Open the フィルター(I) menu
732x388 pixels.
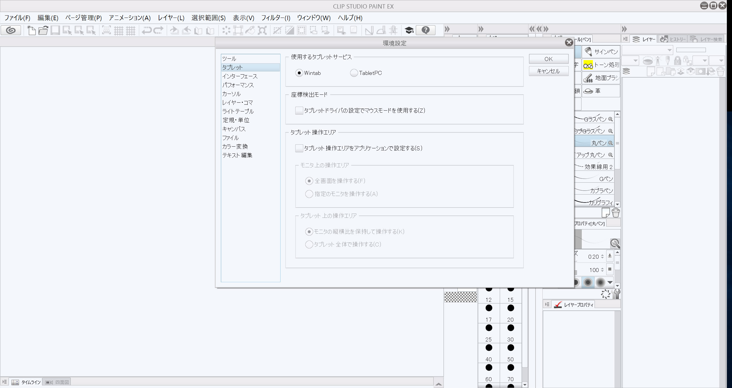(x=275, y=18)
